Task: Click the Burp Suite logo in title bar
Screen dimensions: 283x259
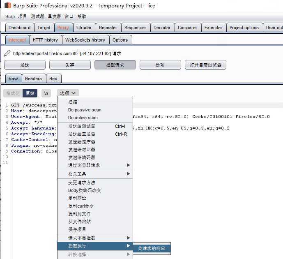Action: pos(8,5)
